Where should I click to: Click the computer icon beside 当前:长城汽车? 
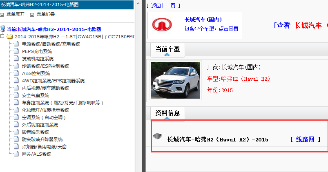click(x=3, y=29)
